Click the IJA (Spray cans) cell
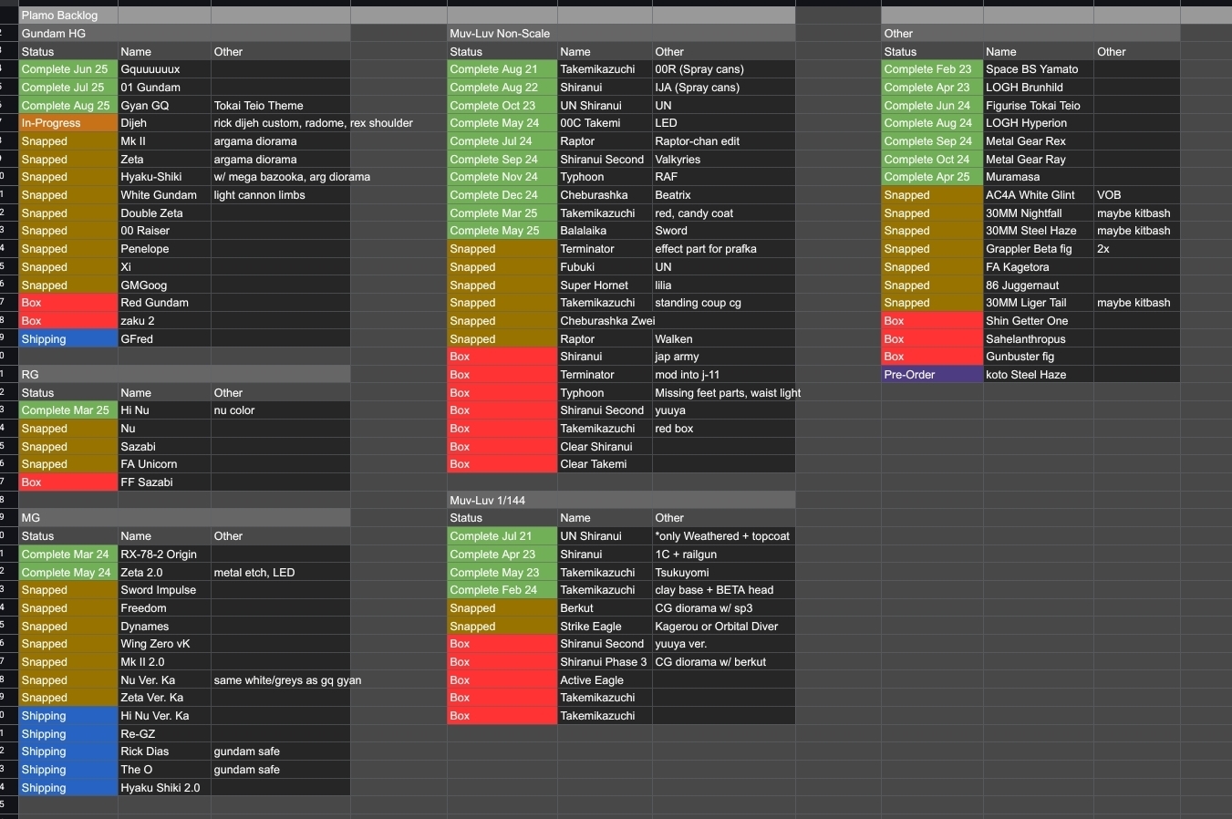 coord(724,88)
